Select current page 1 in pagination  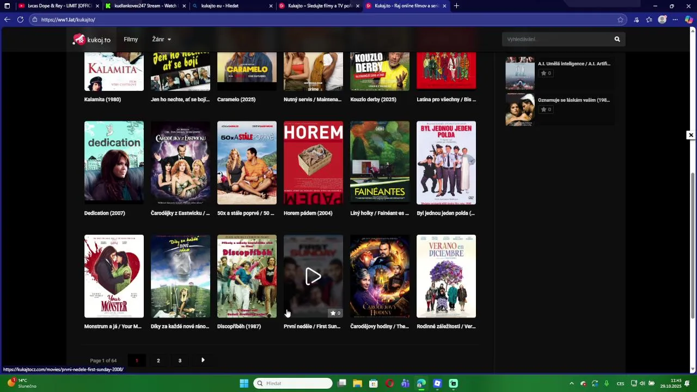click(x=137, y=360)
